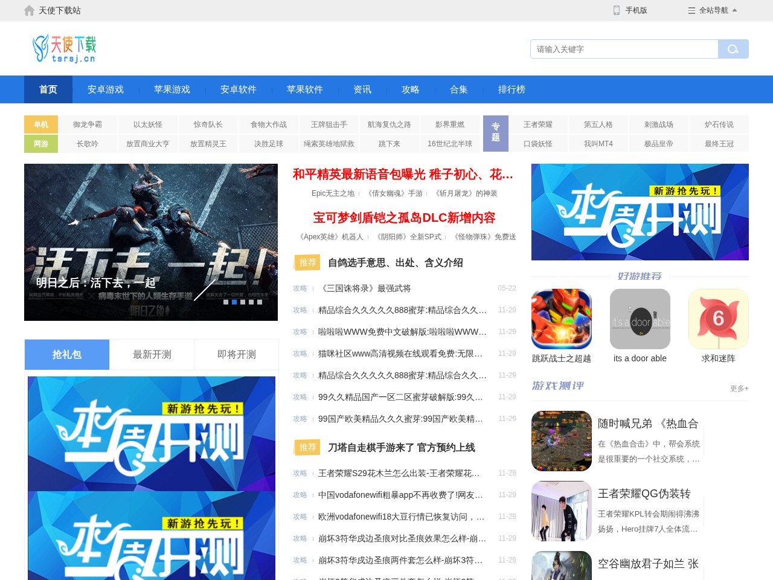Click the 空谷幽放君子如兰 review title
This screenshot has height=580, width=773.
648,564
